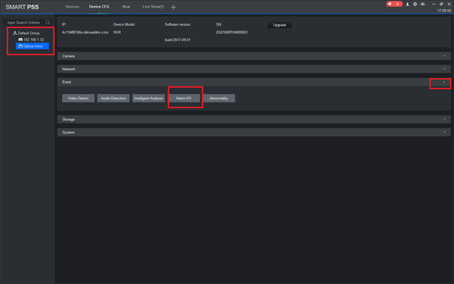Viewport: 454px width, 284px height.
Task: Open the Alarm I/O settings
Action: (x=184, y=98)
